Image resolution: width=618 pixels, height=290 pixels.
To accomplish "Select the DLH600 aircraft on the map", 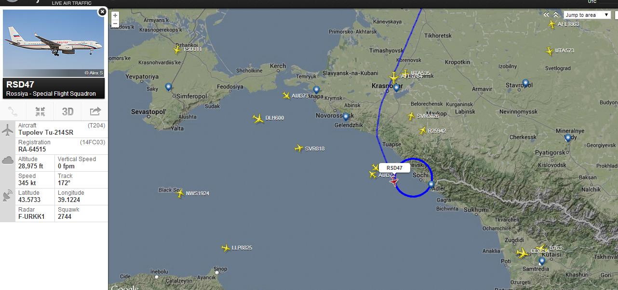I will point(258,118).
